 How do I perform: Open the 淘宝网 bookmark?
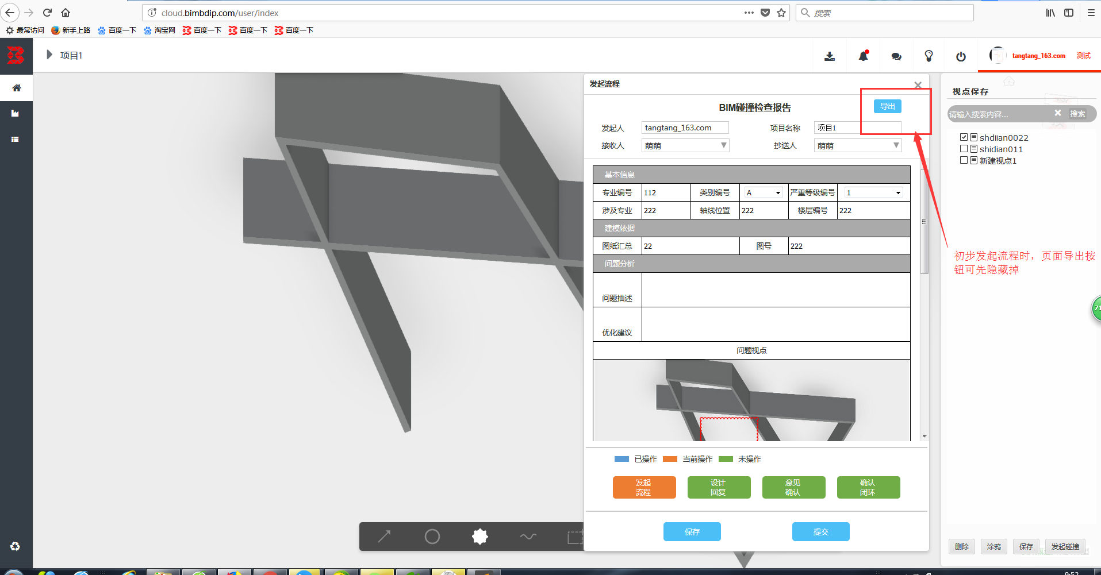click(x=159, y=30)
